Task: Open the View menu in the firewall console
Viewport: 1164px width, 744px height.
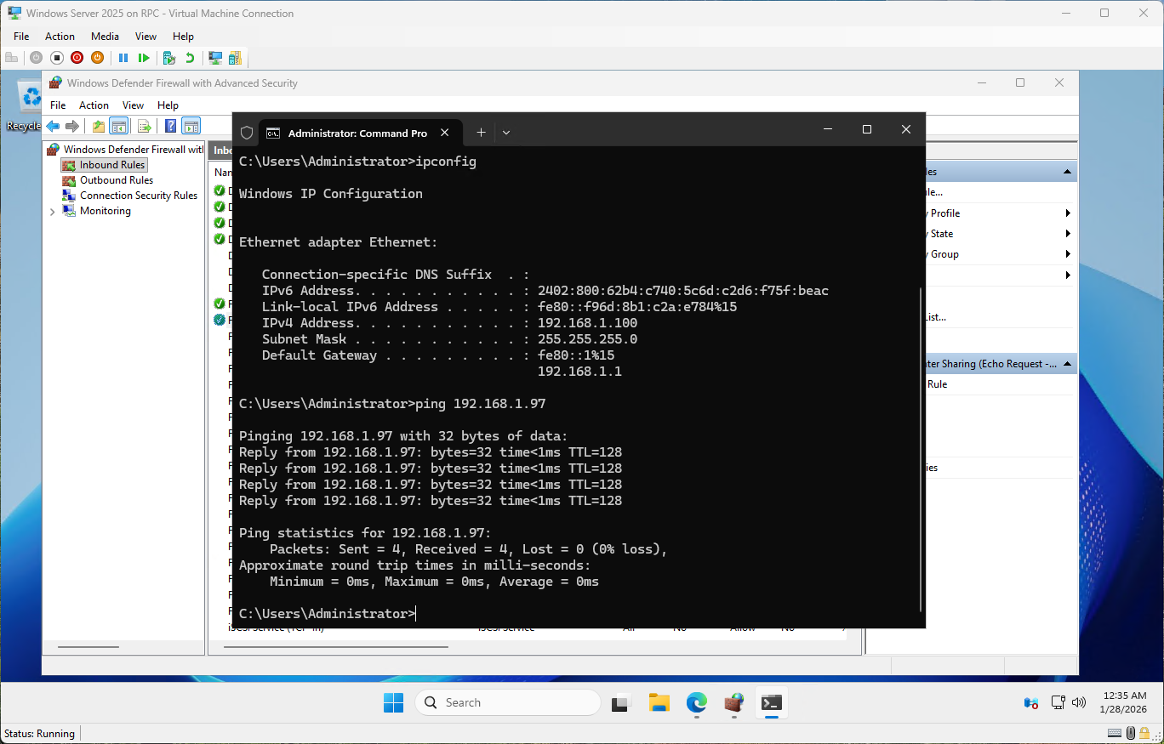Action: pyautogui.click(x=133, y=105)
